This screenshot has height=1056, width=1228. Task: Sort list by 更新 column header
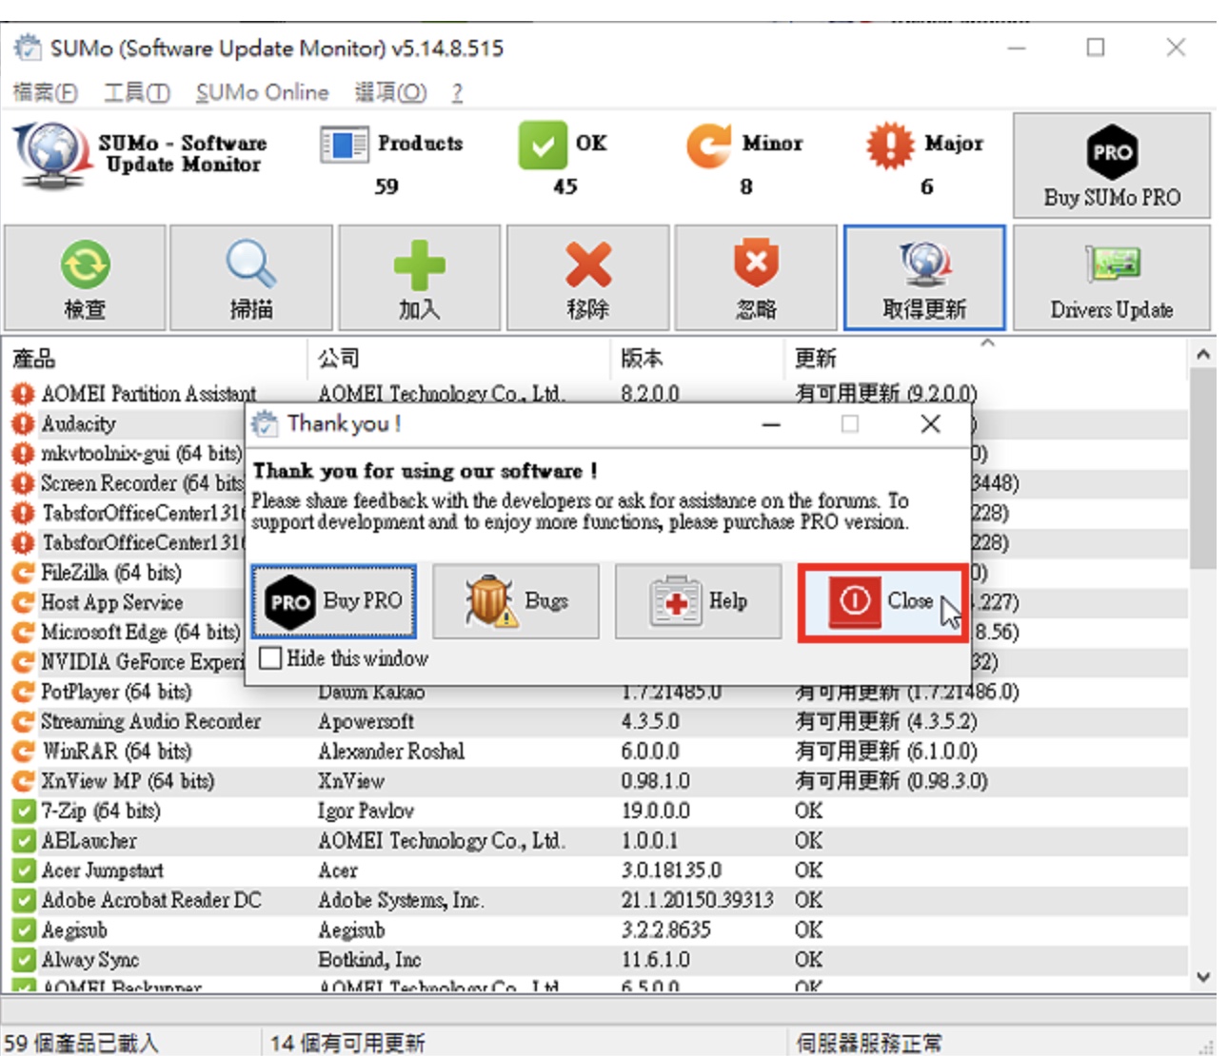tap(986, 359)
